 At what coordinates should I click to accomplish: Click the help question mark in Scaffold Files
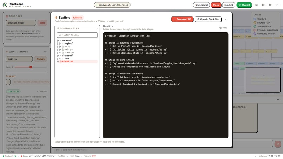[x=97, y=28]
